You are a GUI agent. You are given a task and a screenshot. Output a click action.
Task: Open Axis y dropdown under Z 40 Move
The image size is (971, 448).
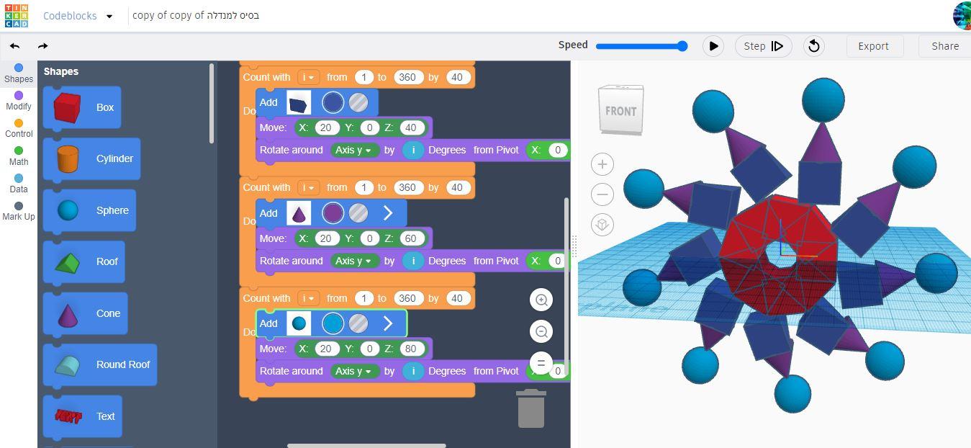point(355,150)
